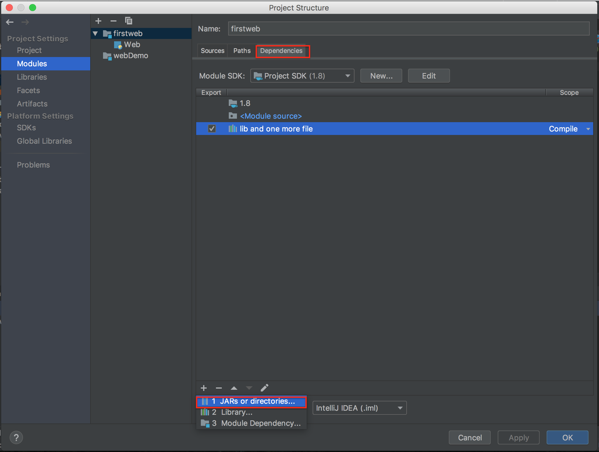Edit the dependency with the pencil icon
The image size is (599, 452).
coord(264,388)
